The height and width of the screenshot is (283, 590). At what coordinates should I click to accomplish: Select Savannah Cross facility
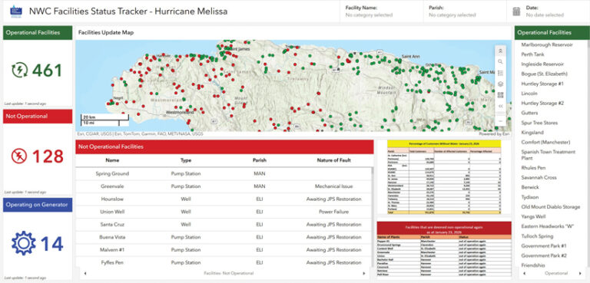[539, 177]
